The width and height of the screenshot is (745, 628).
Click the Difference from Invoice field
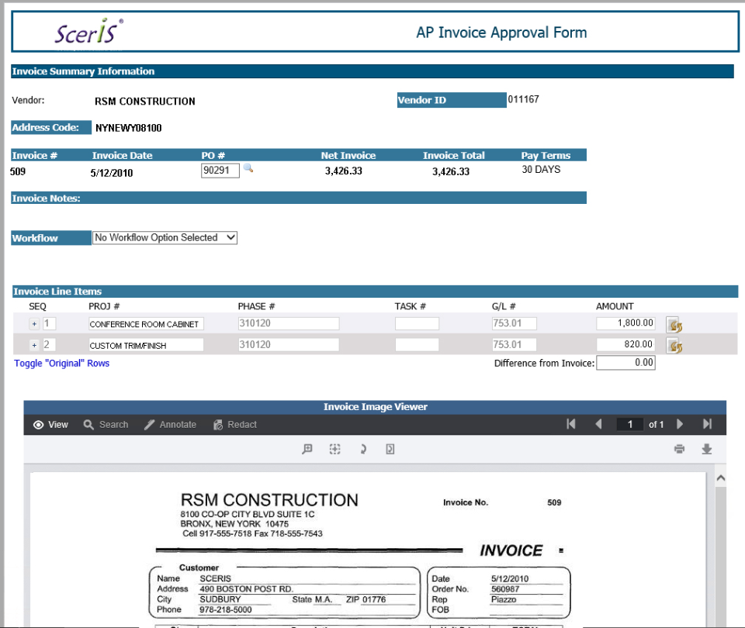point(625,363)
